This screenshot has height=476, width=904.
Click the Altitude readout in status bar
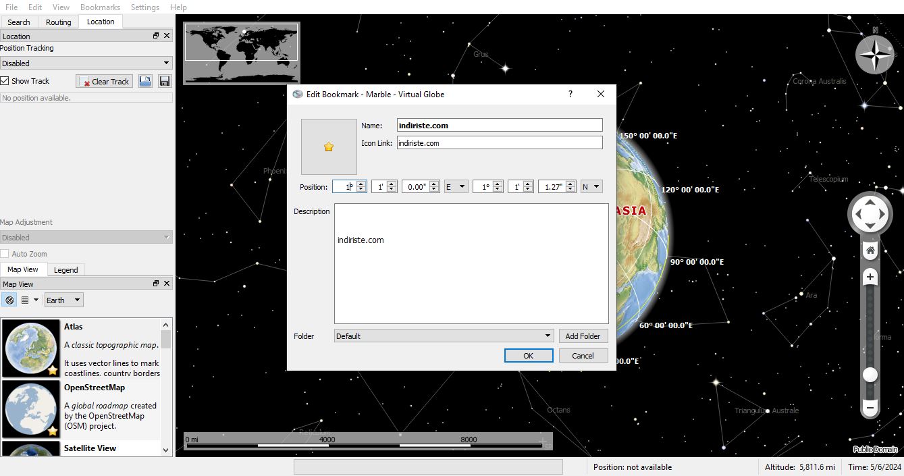coord(800,467)
